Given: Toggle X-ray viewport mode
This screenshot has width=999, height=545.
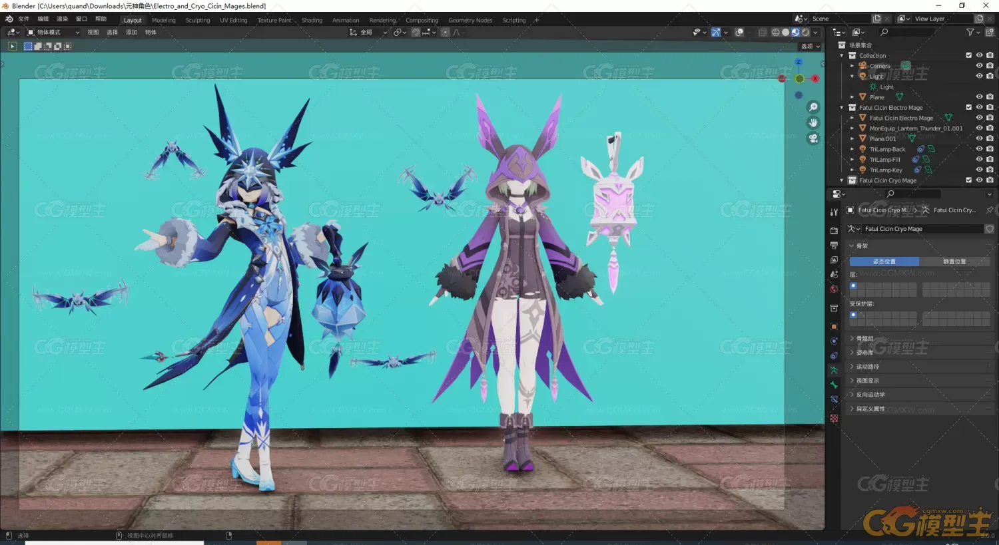Looking at the screenshot, I should click(x=763, y=32).
